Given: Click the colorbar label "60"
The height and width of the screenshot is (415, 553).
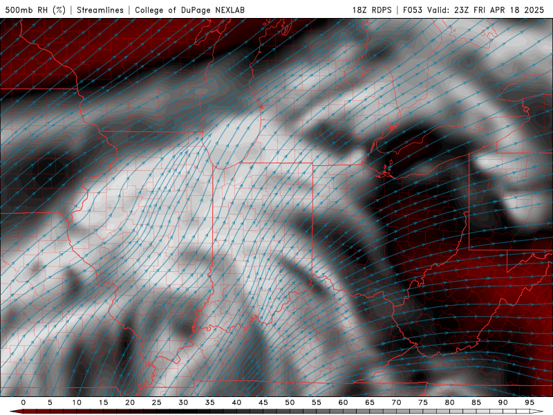Looking at the screenshot, I should click(x=343, y=403).
